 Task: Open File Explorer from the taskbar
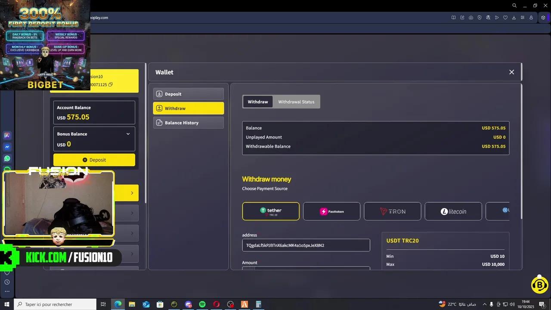pyautogui.click(x=132, y=304)
